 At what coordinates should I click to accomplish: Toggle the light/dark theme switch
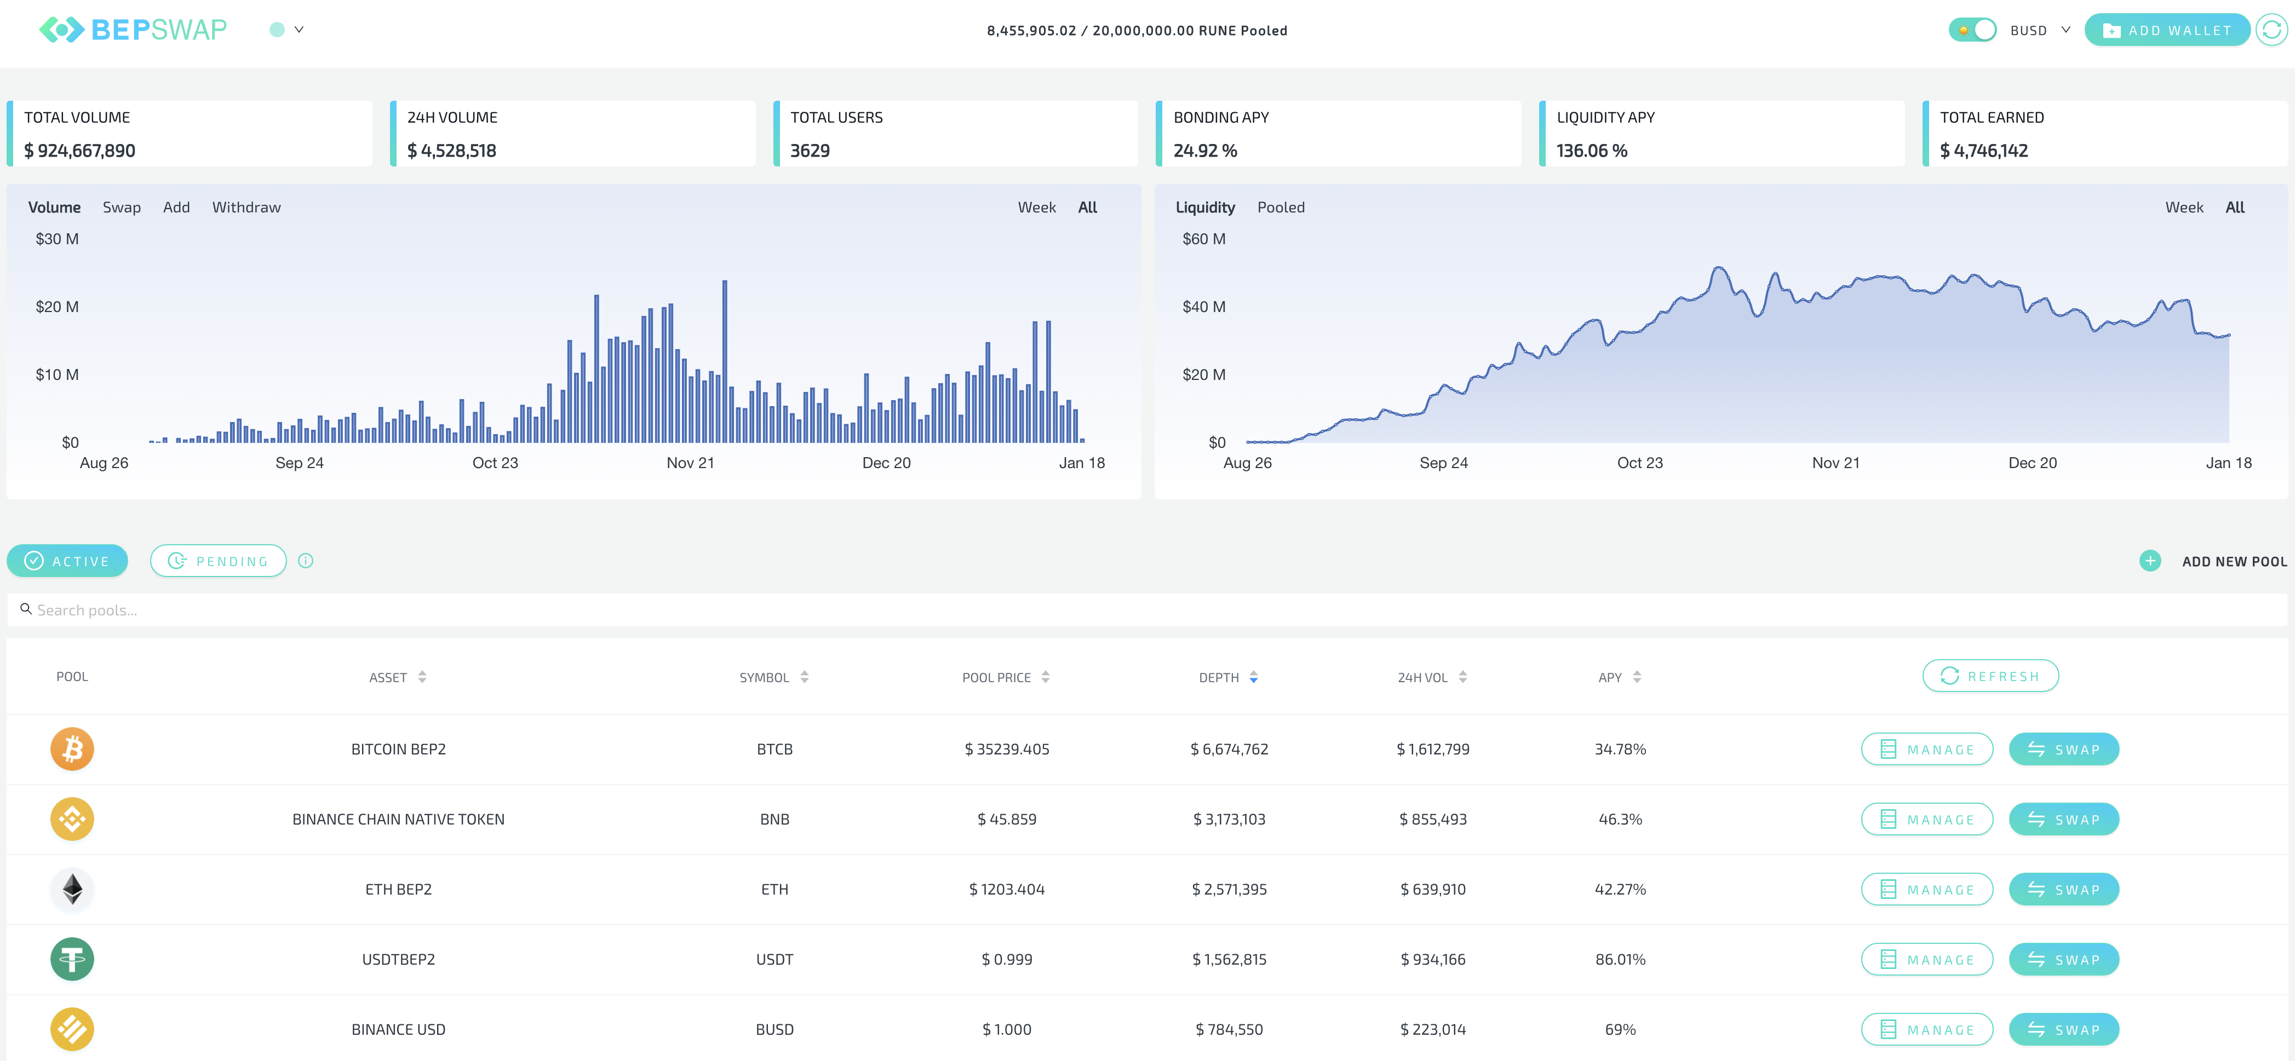pos(1972,30)
